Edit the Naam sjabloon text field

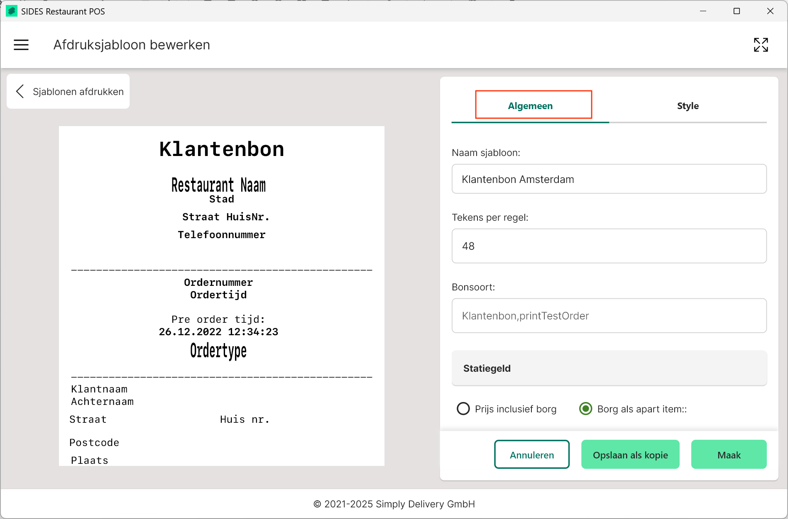point(609,179)
